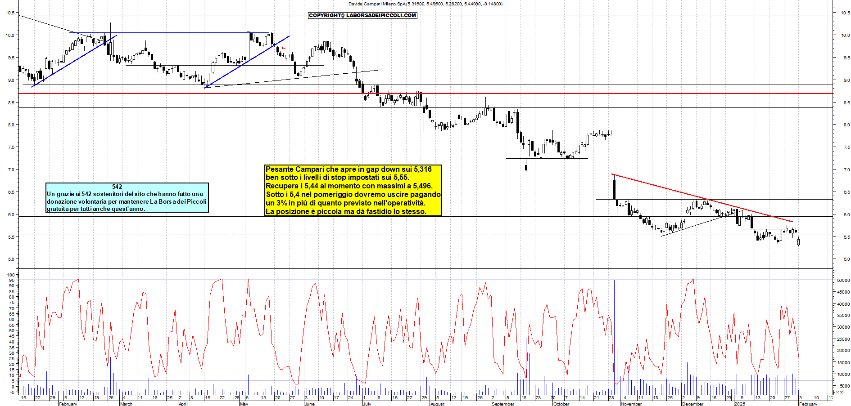Viewport: 851px width, 406px height.
Task: Click the November label on the time axis
Action: (x=631, y=404)
